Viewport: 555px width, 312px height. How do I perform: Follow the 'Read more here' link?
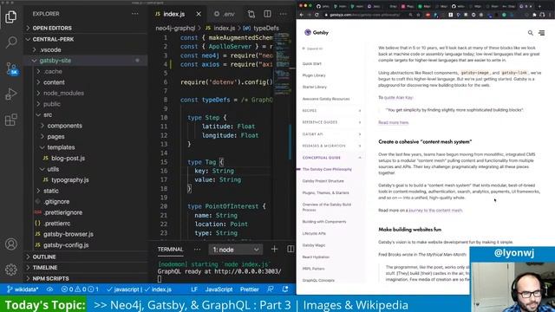coord(393,122)
